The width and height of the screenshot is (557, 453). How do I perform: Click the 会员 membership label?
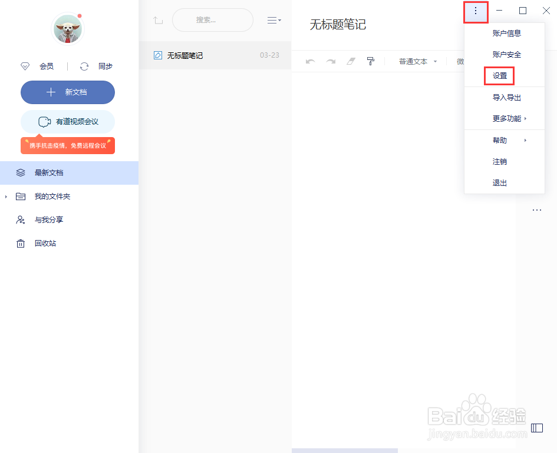point(47,66)
